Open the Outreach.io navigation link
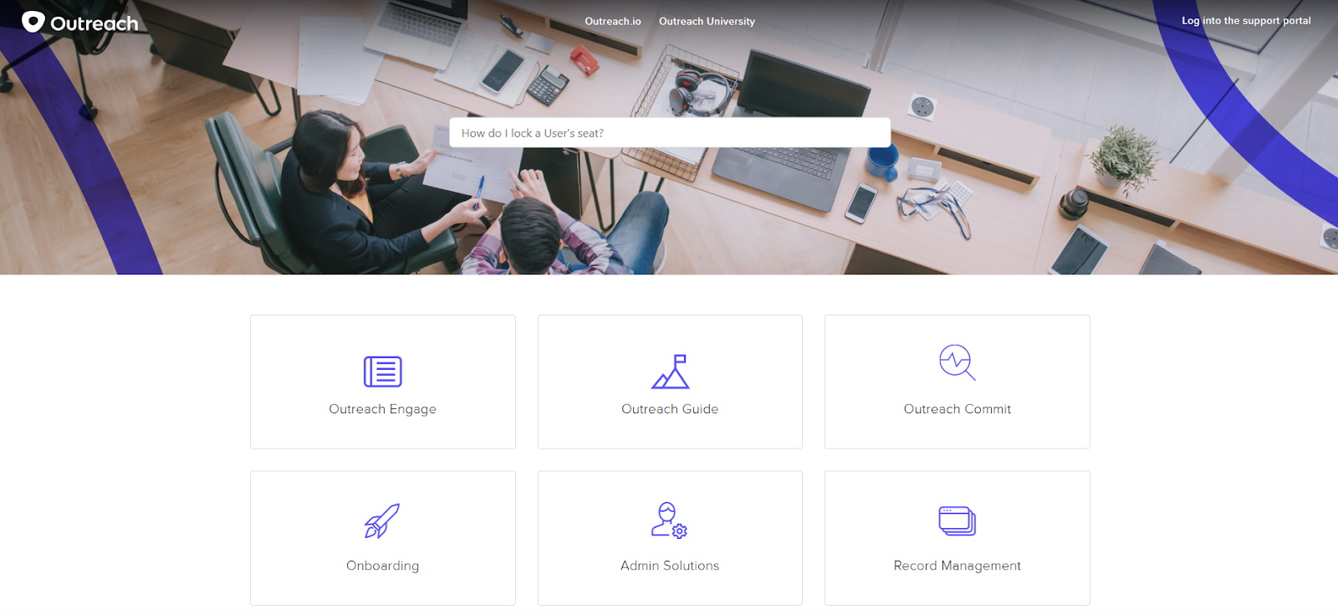1338x615 pixels. [x=613, y=21]
